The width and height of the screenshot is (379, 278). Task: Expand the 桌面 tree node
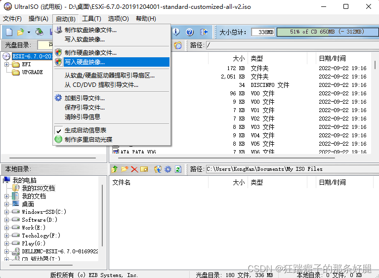click(6, 204)
